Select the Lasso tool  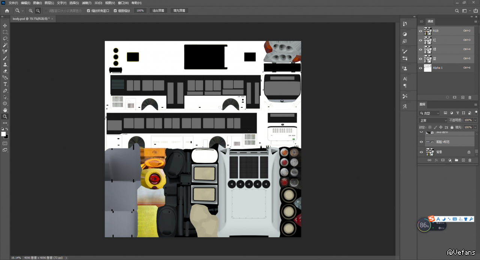(x=5, y=39)
